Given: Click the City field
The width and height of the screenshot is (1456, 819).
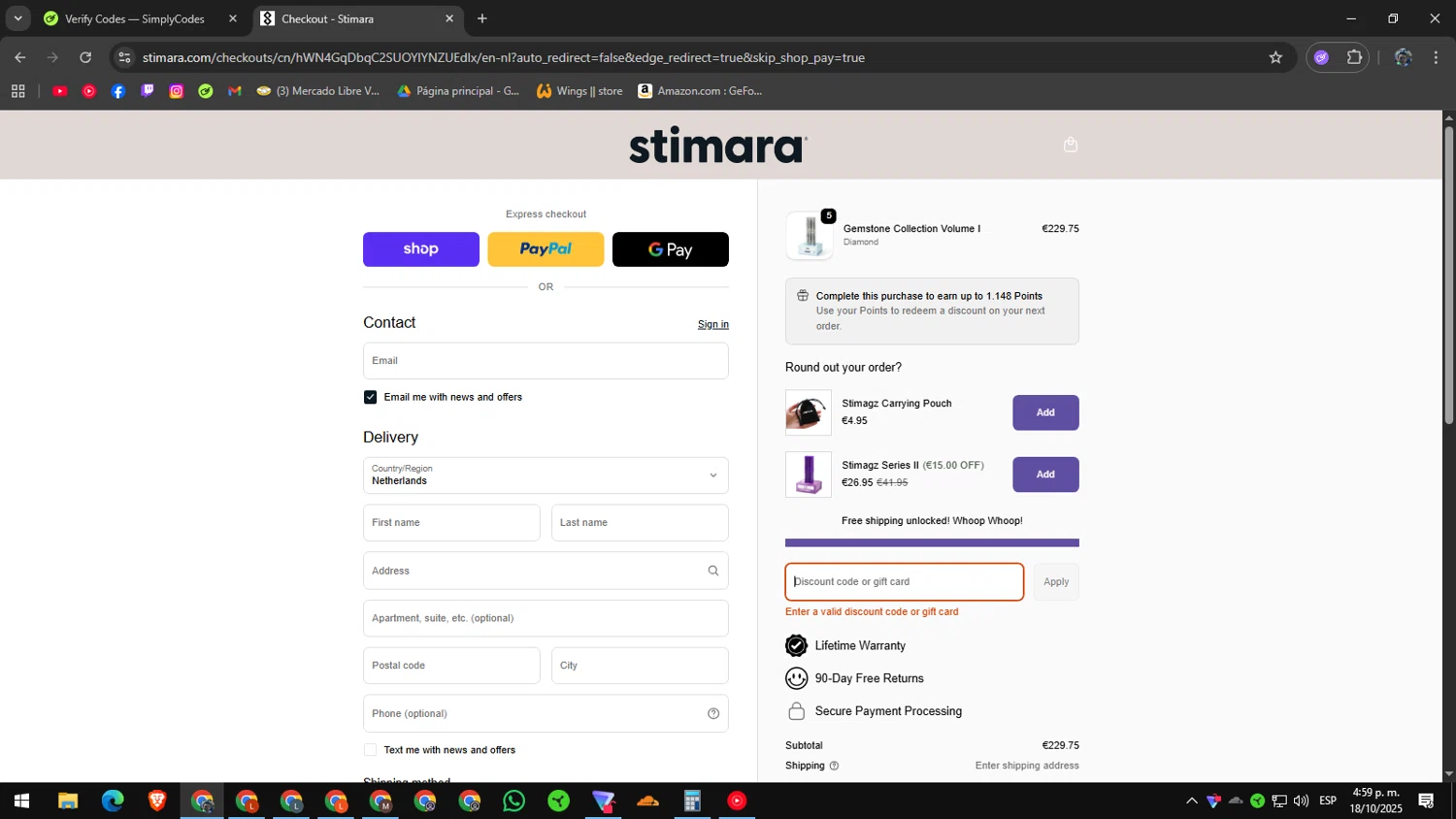Looking at the screenshot, I should pyautogui.click(x=640, y=666).
